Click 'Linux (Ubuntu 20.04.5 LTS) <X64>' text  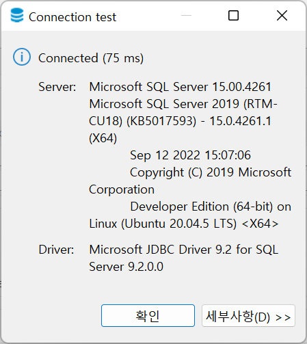tap(184, 224)
